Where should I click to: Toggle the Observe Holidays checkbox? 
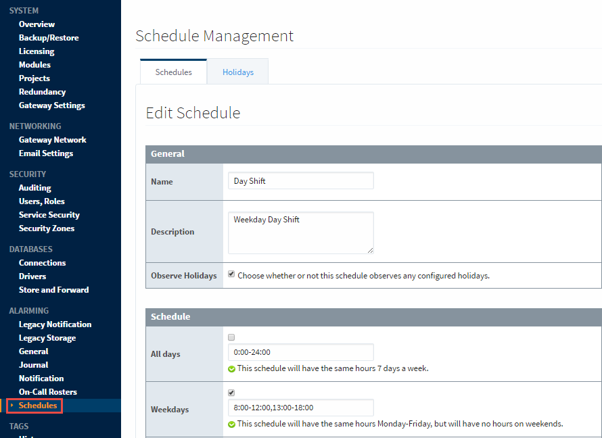point(231,274)
